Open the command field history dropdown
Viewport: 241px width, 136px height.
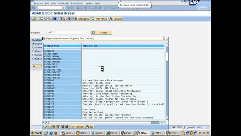pyautogui.click(x=63, y=8)
